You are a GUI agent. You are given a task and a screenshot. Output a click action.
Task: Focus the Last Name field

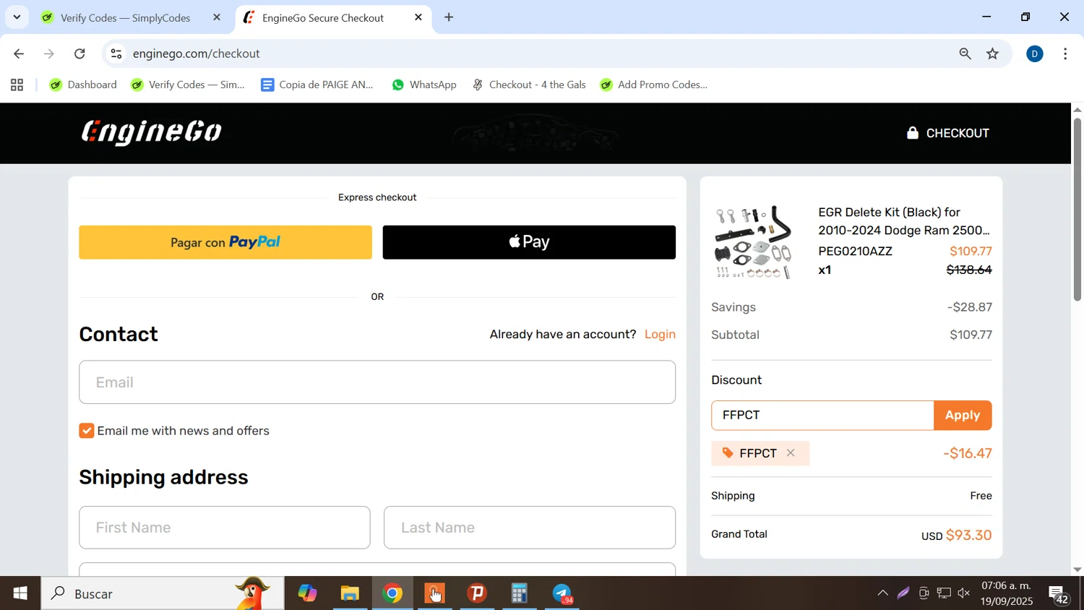pos(530,528)
